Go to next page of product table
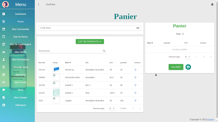 139,108
